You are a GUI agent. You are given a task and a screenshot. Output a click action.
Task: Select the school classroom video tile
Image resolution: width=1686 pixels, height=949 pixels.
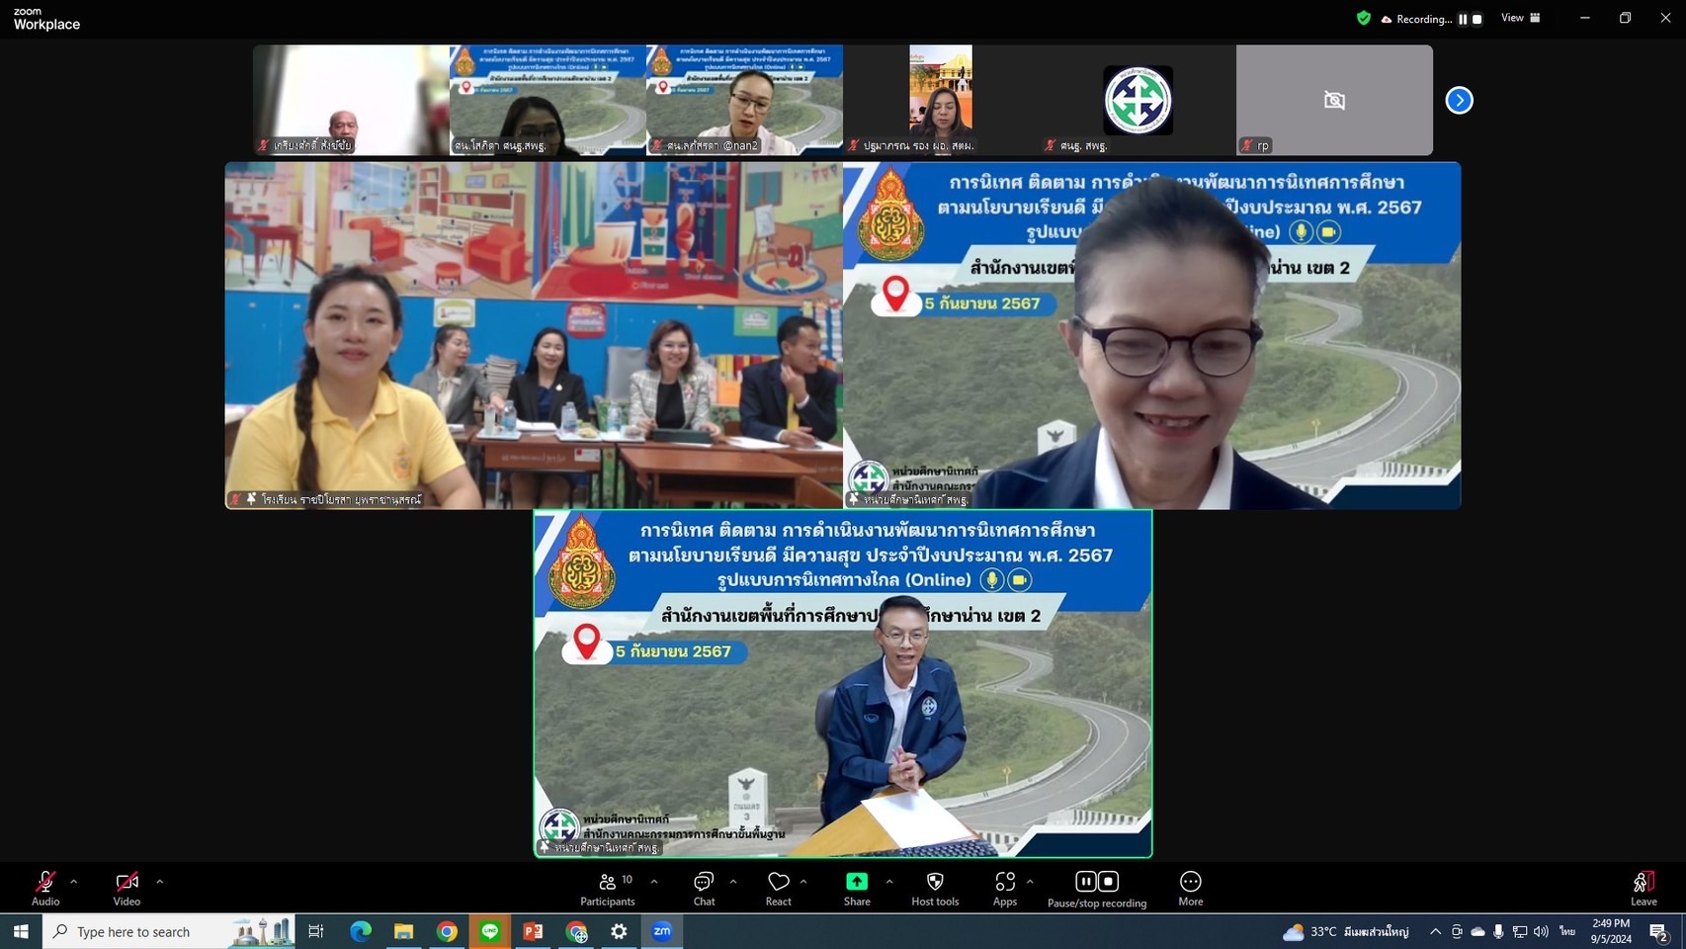(534, 336)
